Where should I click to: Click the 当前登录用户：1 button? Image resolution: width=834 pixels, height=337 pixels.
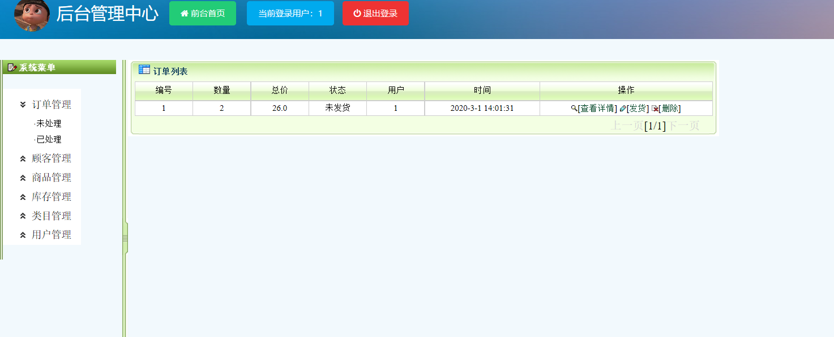point(290,13)
